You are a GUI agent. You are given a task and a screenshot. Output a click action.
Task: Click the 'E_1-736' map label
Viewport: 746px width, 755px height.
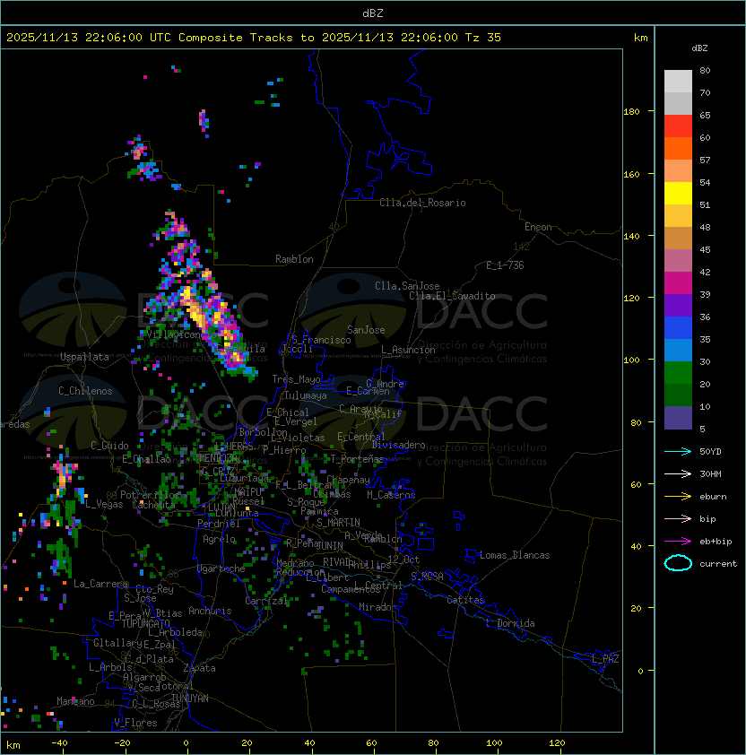505,265
